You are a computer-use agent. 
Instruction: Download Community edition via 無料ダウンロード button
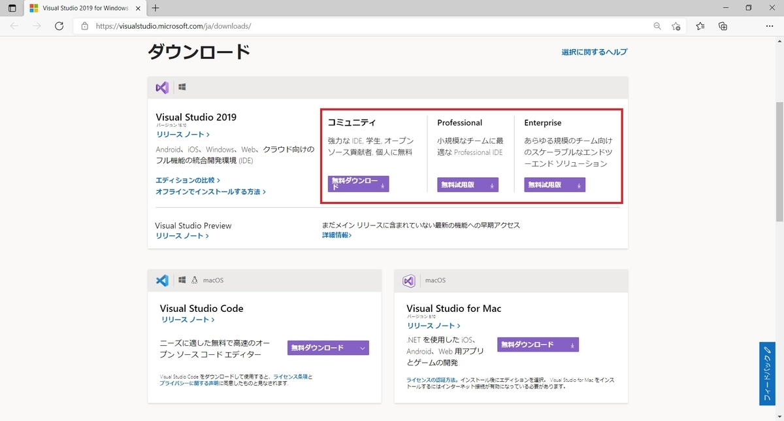point(359,184)
